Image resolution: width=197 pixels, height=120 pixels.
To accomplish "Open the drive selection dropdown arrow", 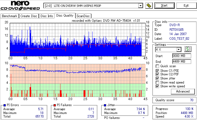I will click(140, 6).
